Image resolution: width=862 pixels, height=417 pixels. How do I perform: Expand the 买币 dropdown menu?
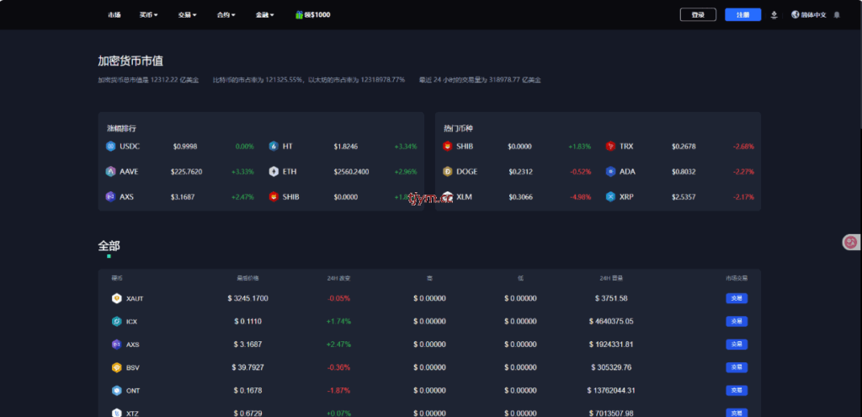149,15
